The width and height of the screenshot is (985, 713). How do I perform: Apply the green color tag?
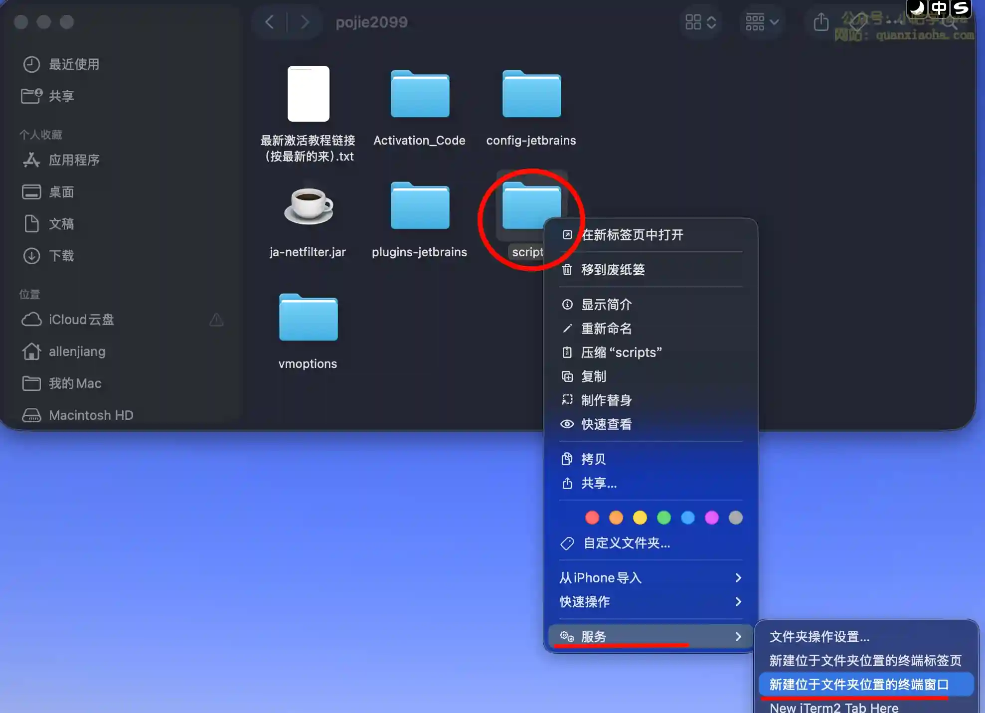(663, 518)
